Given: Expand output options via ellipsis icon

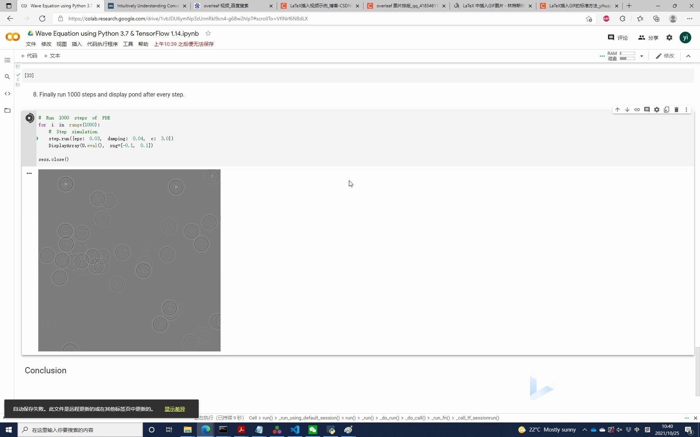Looking at the screenshot, I should click(29, 173).
